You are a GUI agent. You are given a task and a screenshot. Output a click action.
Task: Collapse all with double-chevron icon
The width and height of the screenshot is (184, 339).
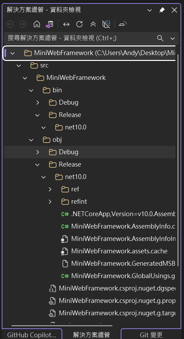click(93, 24)
